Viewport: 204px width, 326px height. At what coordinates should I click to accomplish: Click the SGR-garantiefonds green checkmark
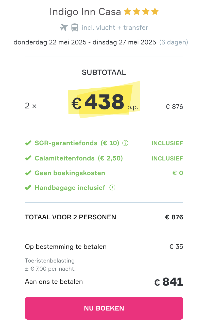pos(28,143)
